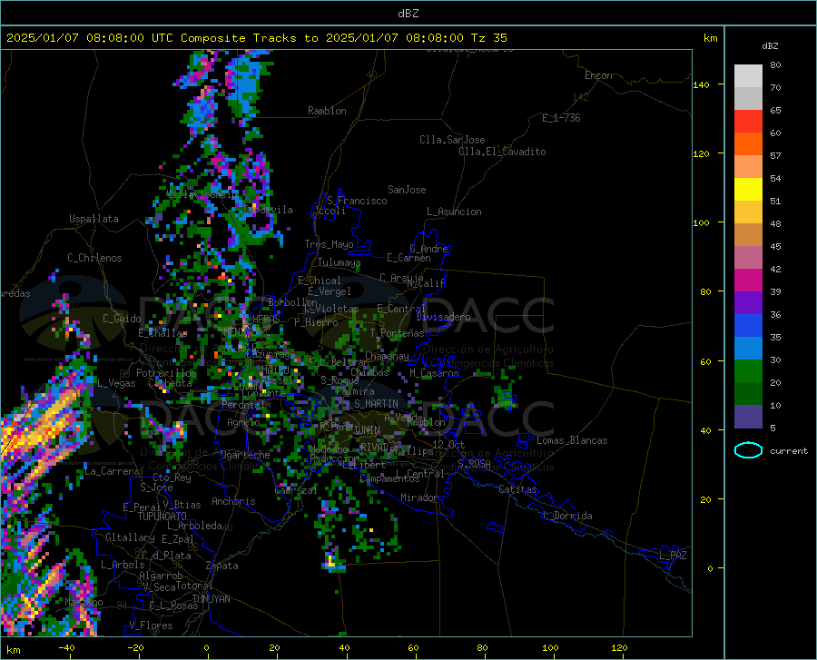This screenshot has width=817, height=660.
Task: Click the L_Asuncion label
Action: point(454,212)
